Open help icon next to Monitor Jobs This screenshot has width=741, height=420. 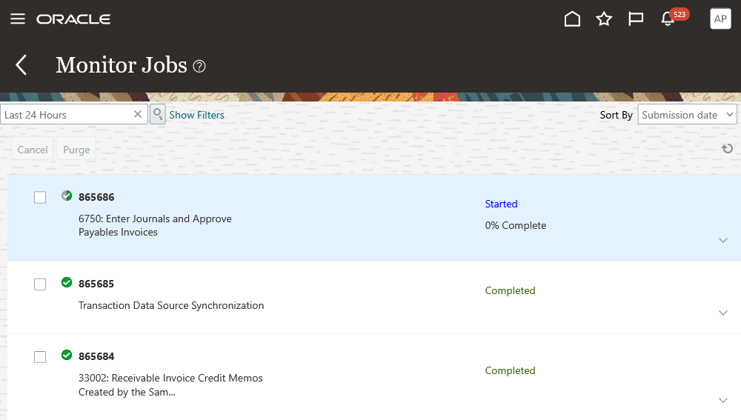(x=199, y=66)
